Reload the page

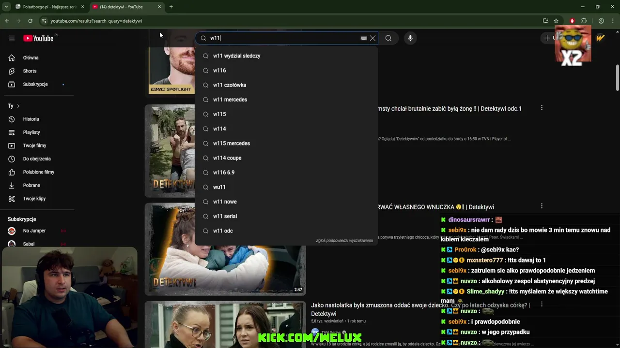click(30, 21)
